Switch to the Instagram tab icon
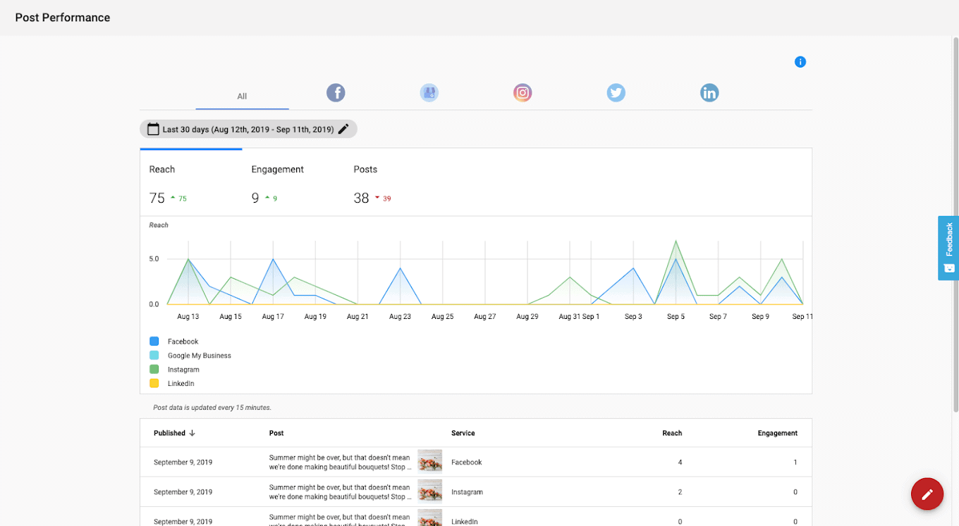Image resolution: width=959 pixels, height=526 pixels. click(x=523, y=93)
